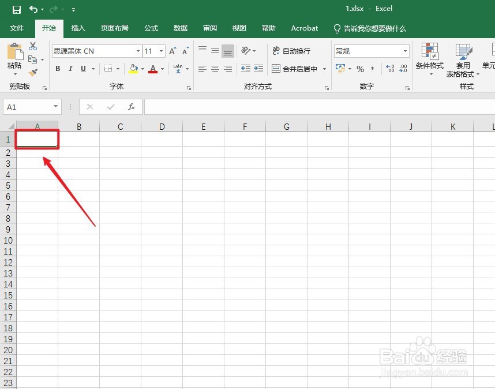The width and height of the screenshot is (495, 389).
Task: Switch to the 数据 ribbon tab
Action: (x=180, y=28)
